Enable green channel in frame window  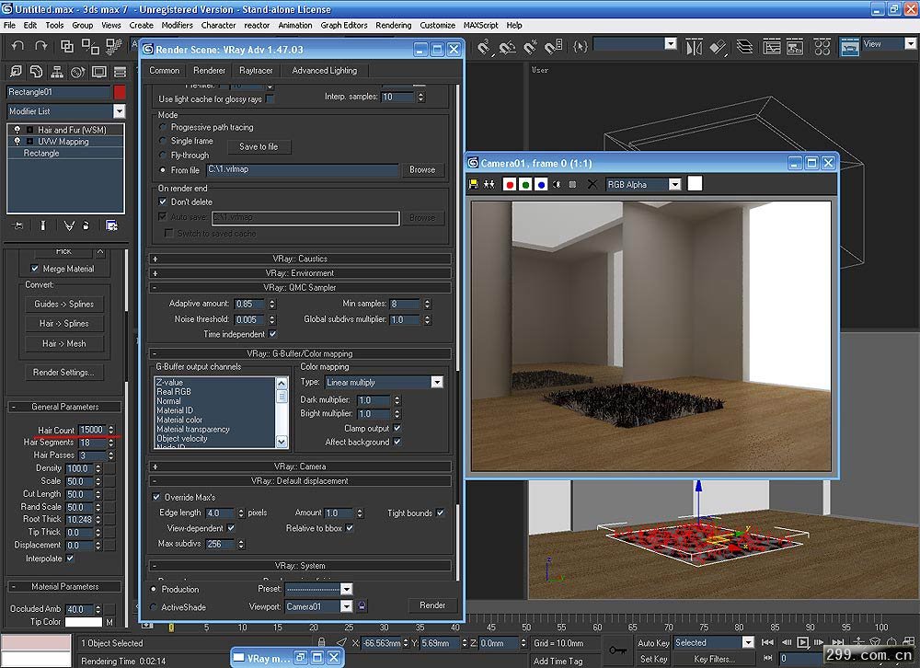[x=525, y=184]
